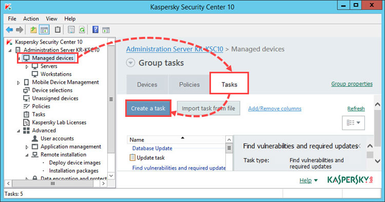Collapse the Advanced node arrow

pyautogui.click(x=18, y=131)
